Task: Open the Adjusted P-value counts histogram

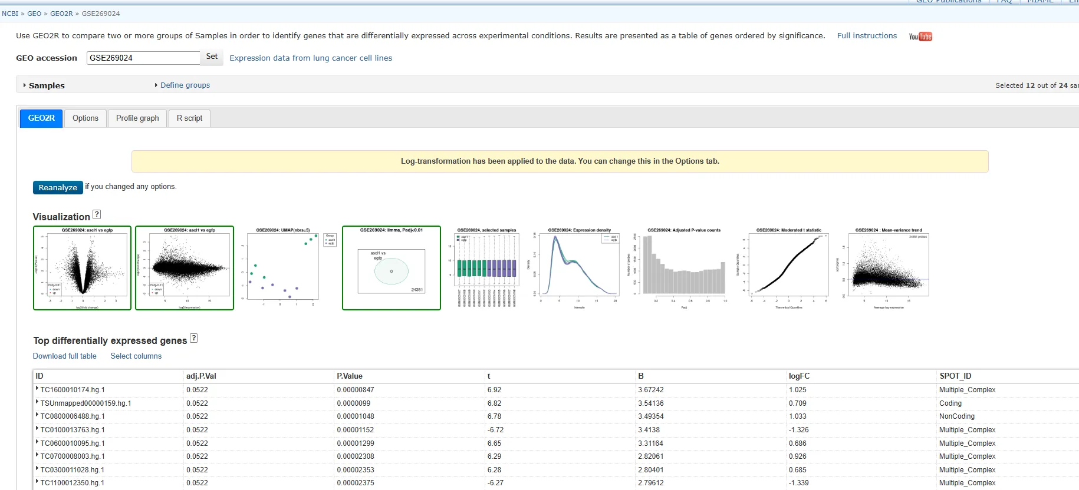Action: 683,268
